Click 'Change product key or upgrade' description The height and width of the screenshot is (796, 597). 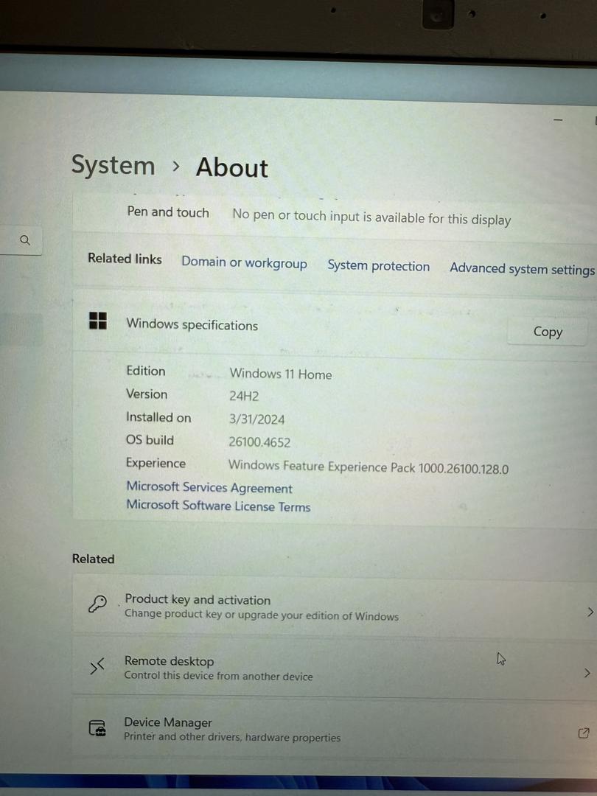[262, 615]
